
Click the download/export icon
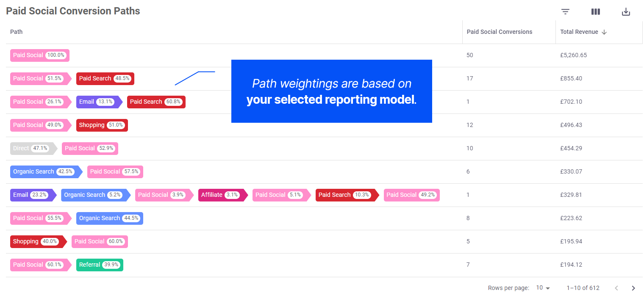coord(626,11)
